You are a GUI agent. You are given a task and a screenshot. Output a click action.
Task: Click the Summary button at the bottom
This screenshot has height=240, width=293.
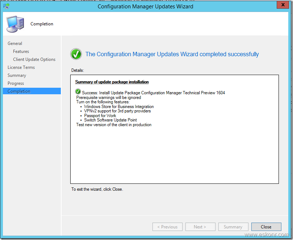pyautogui.click(x=233, y=227)
